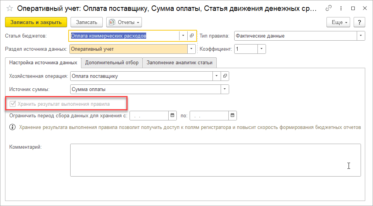The height and width of the screenshot is (206, 373).
Task: Open the Хозяйственная операция item form icon
Action: pyautogui.click(x=224, y=76)
